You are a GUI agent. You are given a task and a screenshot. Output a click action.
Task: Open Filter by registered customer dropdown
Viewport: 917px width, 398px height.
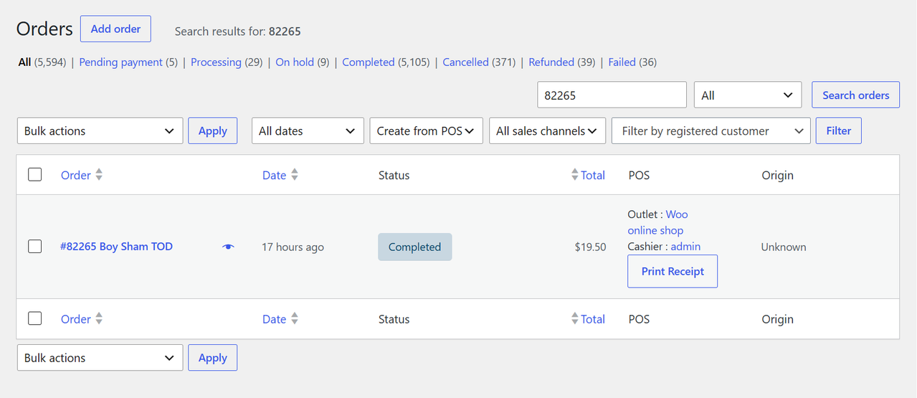coord(711,131)
